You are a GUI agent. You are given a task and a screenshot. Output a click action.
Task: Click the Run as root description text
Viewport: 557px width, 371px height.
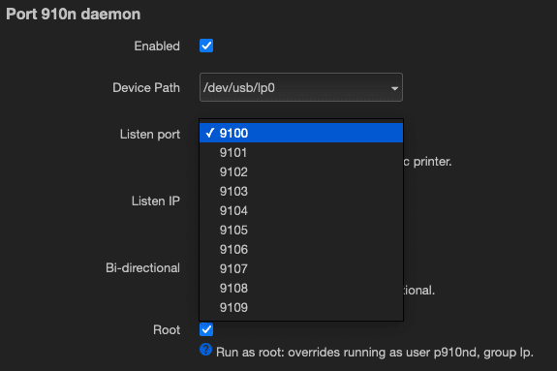click(x=375, y=353)
